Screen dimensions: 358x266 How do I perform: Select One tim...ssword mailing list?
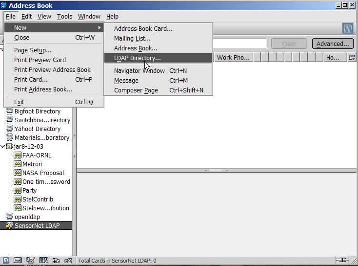46,181
